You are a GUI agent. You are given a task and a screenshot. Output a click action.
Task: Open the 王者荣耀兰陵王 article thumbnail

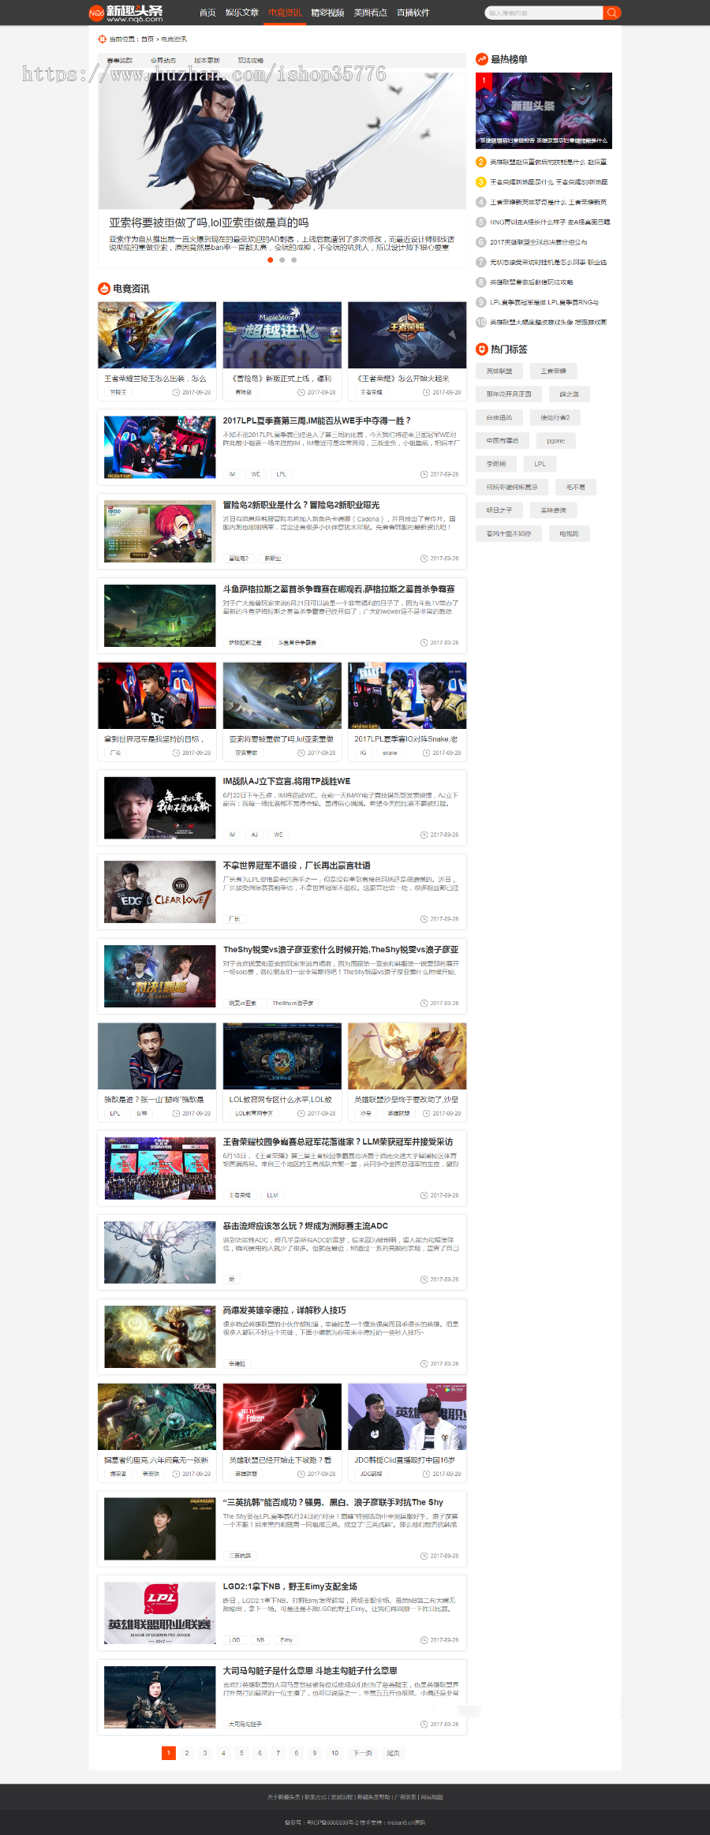(x=157, y=334)
